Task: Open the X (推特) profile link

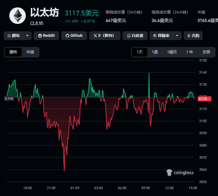Action: 105,36
